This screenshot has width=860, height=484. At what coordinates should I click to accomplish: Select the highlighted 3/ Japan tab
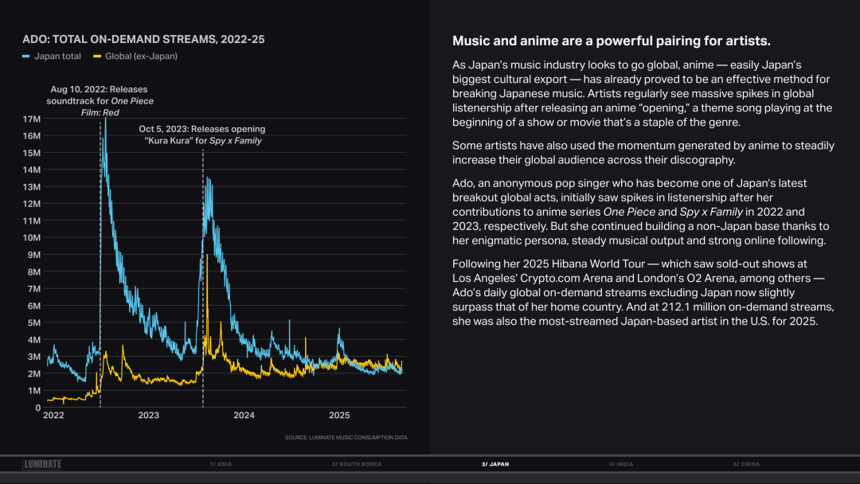click(494, 464)
